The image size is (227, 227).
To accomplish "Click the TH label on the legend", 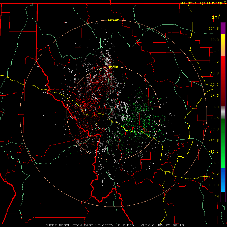I will (217, 196).
